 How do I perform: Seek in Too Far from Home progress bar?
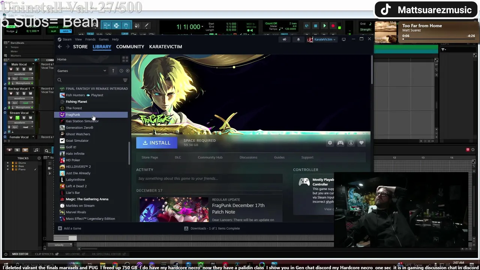coord(439,39)
